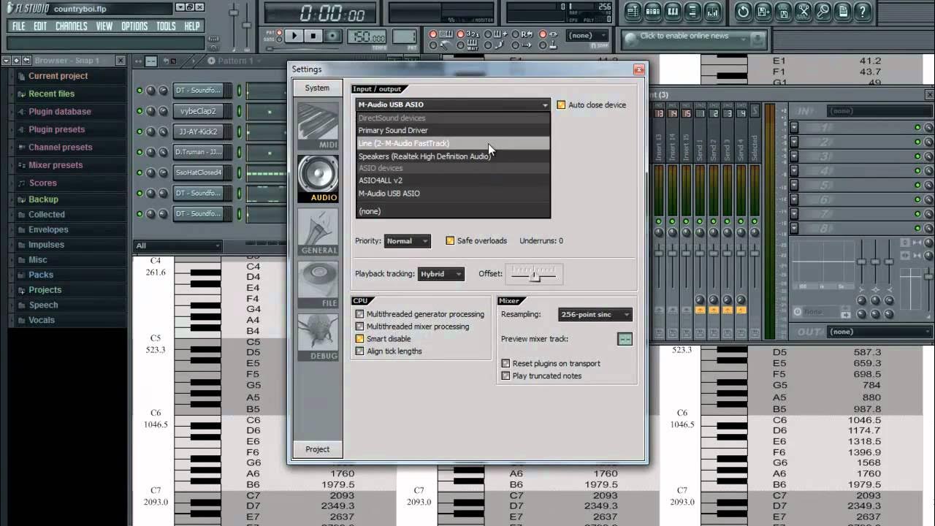Viewport: 935px width, 526px height.
Task: Switch to the System settings tab
Action: tap(317, 88)
